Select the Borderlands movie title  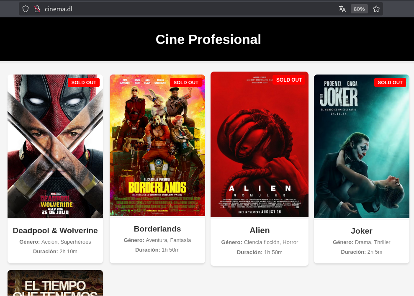(157, 229)
